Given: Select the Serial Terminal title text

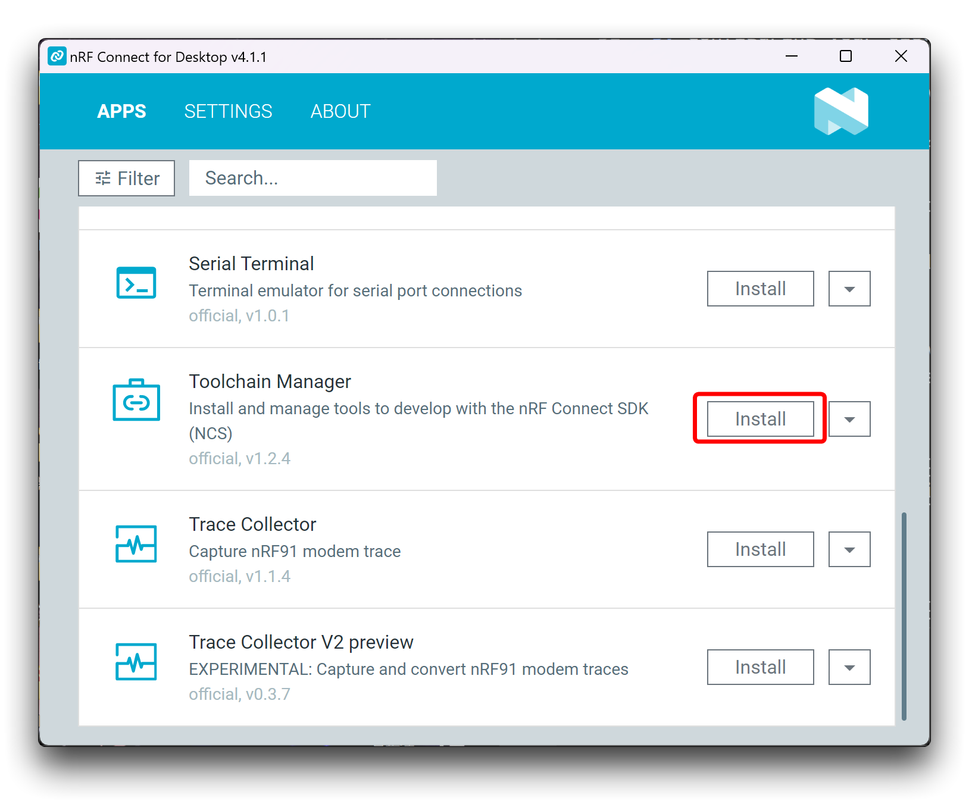Looking at the screenshot, I should (x=251, y=264).
